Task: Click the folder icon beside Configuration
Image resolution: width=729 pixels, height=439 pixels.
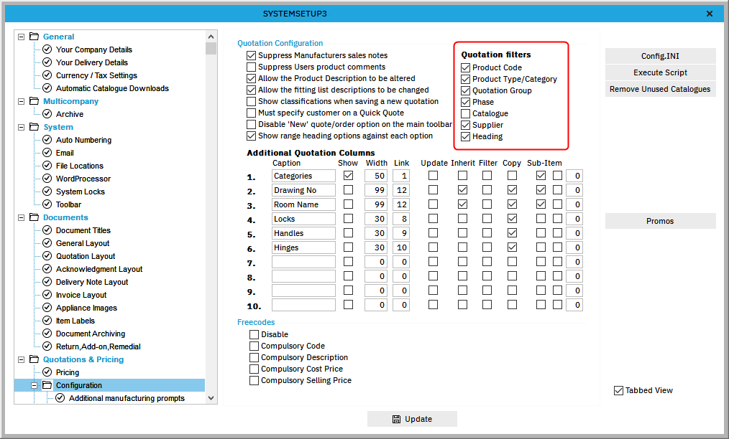Action: point(47,385)
